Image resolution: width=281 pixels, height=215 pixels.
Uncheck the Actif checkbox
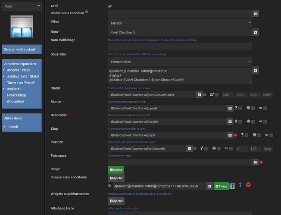(110, 6)
